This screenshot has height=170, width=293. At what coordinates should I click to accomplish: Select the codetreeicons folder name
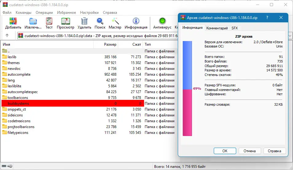19,121
